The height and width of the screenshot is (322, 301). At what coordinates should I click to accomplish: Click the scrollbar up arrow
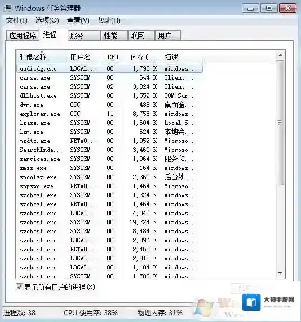pyautogui.click(x=280, y=55)
